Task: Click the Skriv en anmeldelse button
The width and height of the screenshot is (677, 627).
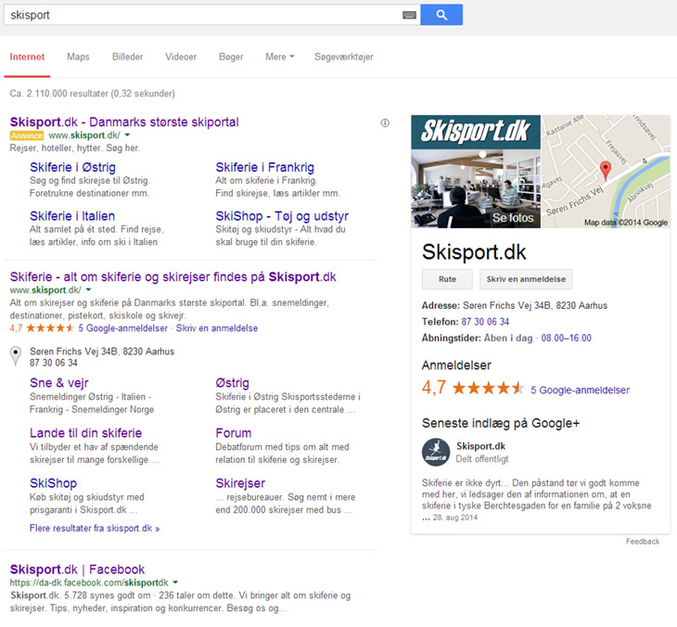Action: click(x=526, y=279)
